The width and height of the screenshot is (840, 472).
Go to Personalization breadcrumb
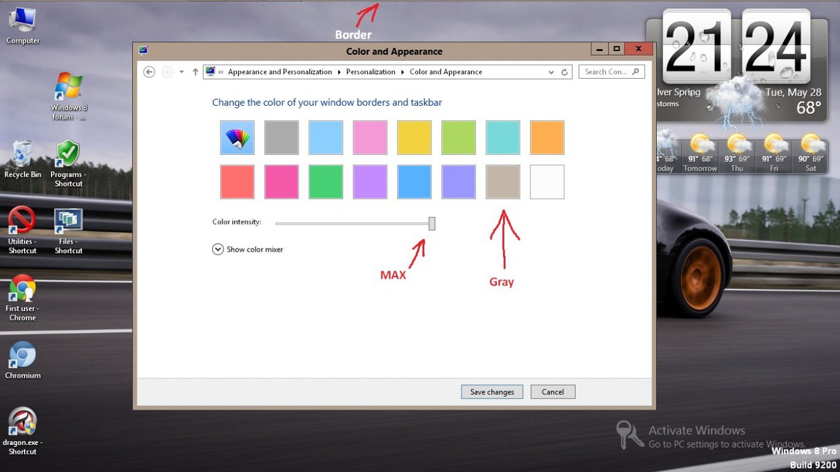coord(371,72)
